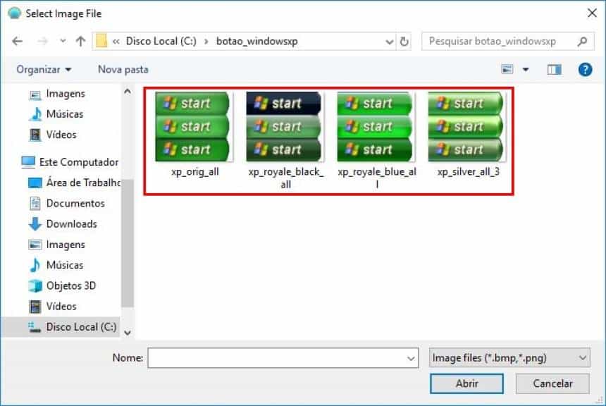
Task: Click the Este Computador monitor icon
Action: pyautogui.click(x=27, y=162)
